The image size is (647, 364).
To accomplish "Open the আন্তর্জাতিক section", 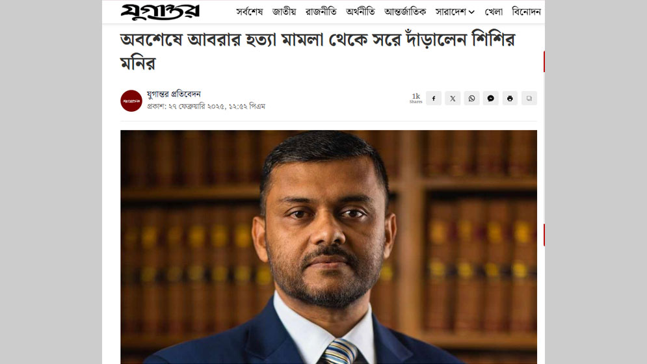I will pyautogui.click(x=405, y=12).
